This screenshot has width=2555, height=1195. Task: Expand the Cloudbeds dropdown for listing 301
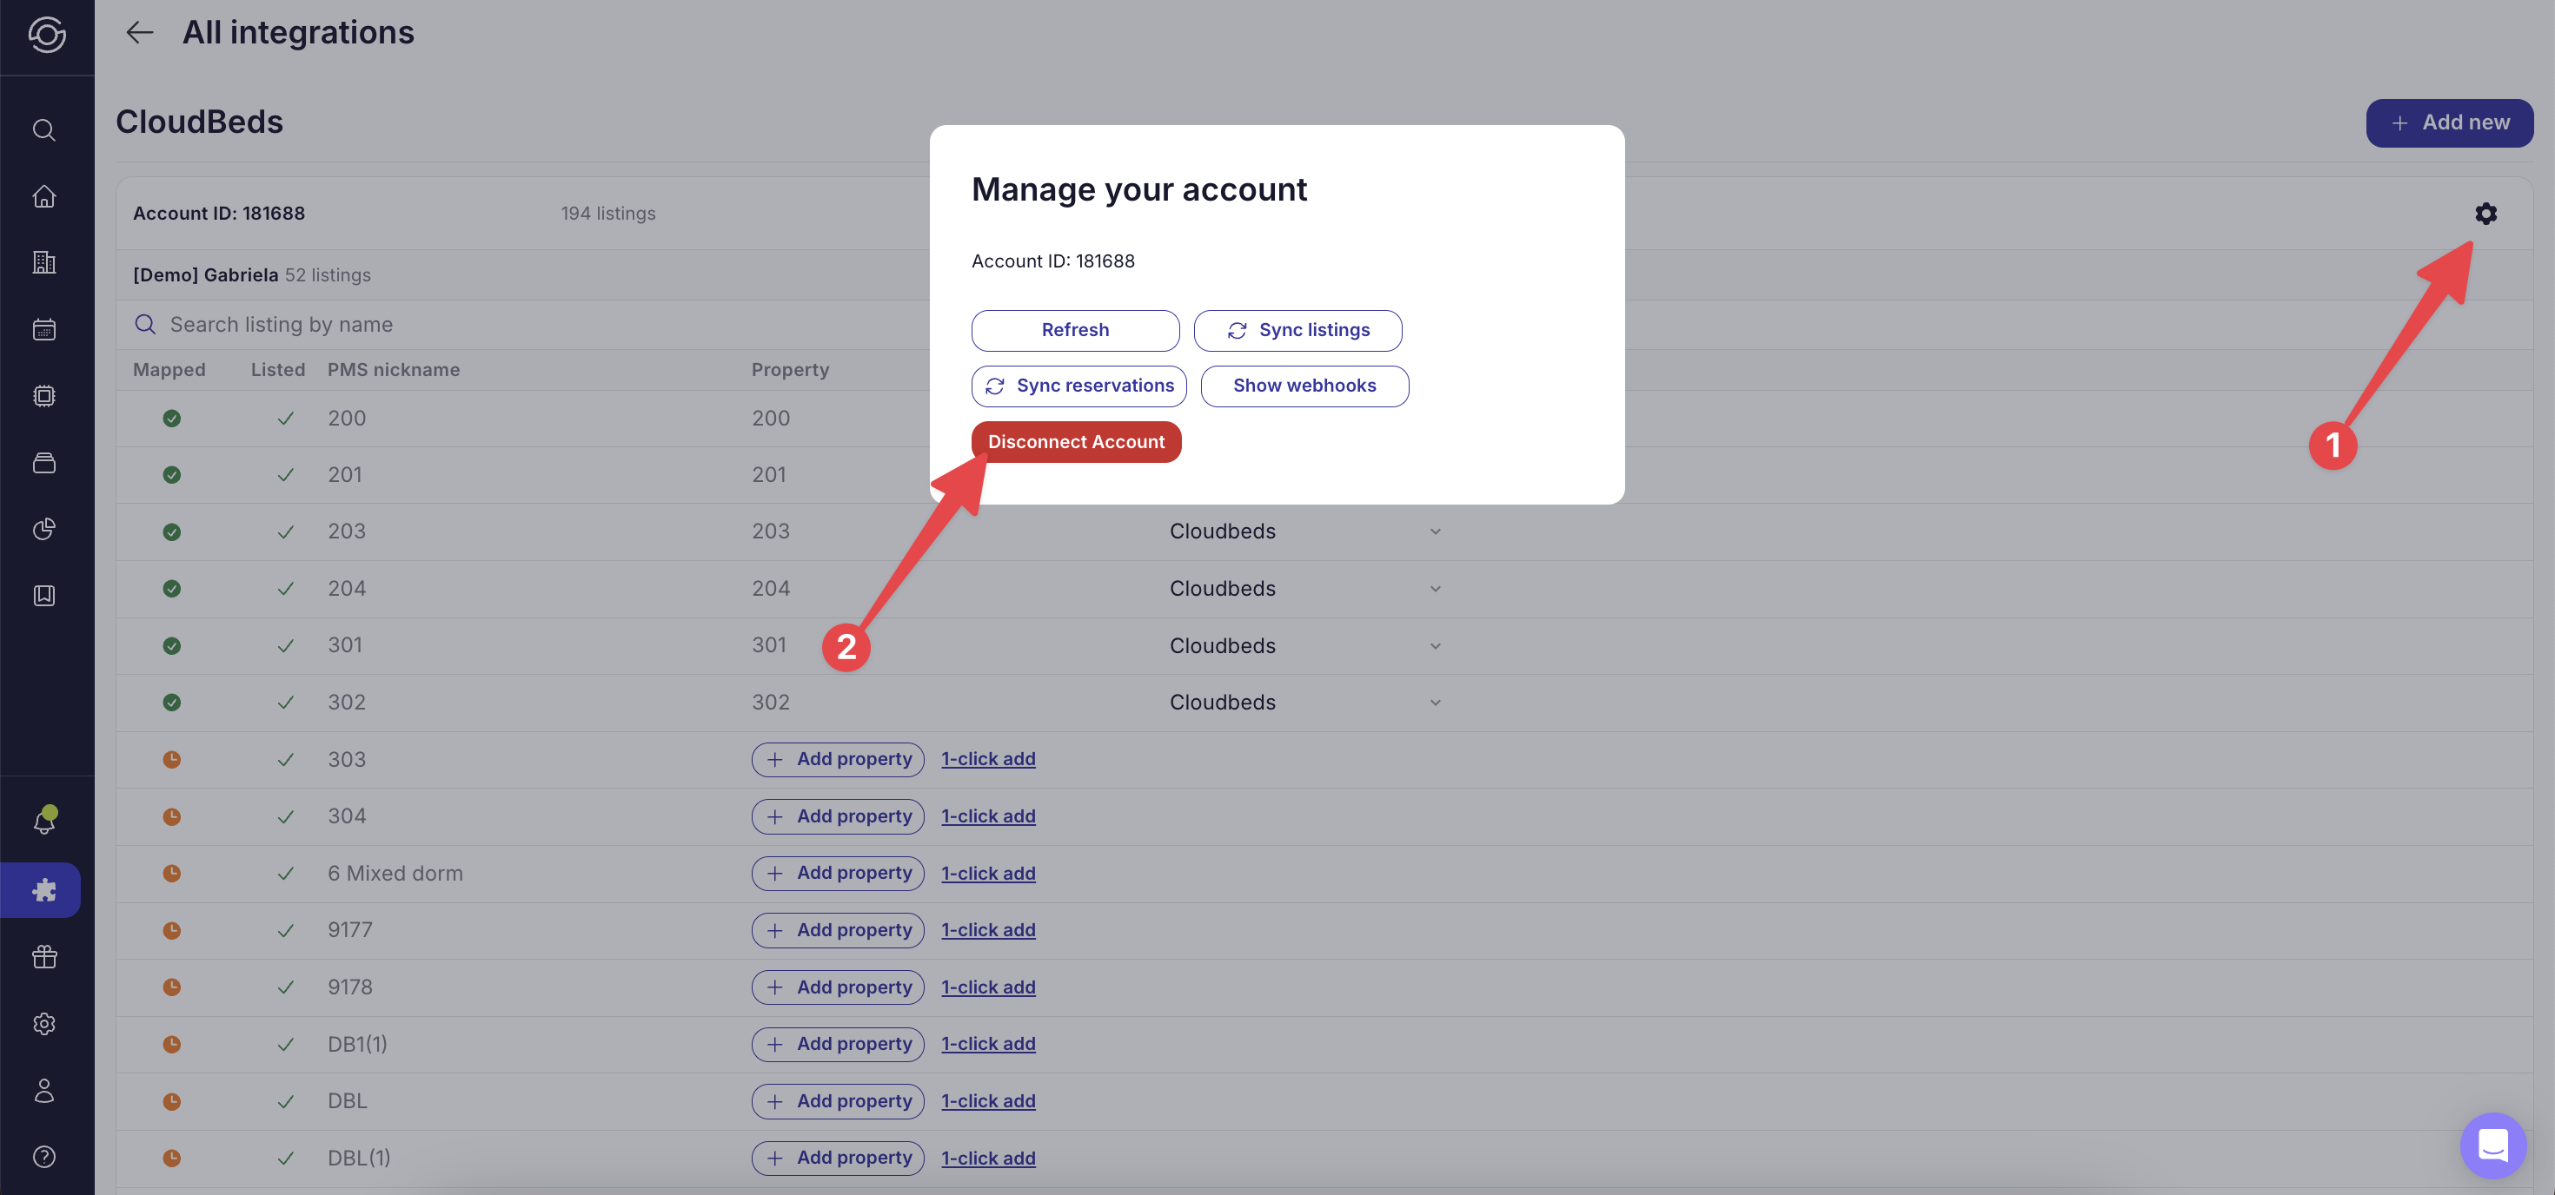1434,646
